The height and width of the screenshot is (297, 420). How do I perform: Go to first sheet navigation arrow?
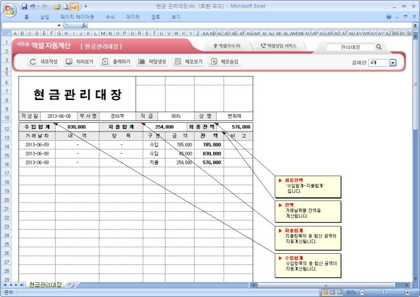(5, 285)
